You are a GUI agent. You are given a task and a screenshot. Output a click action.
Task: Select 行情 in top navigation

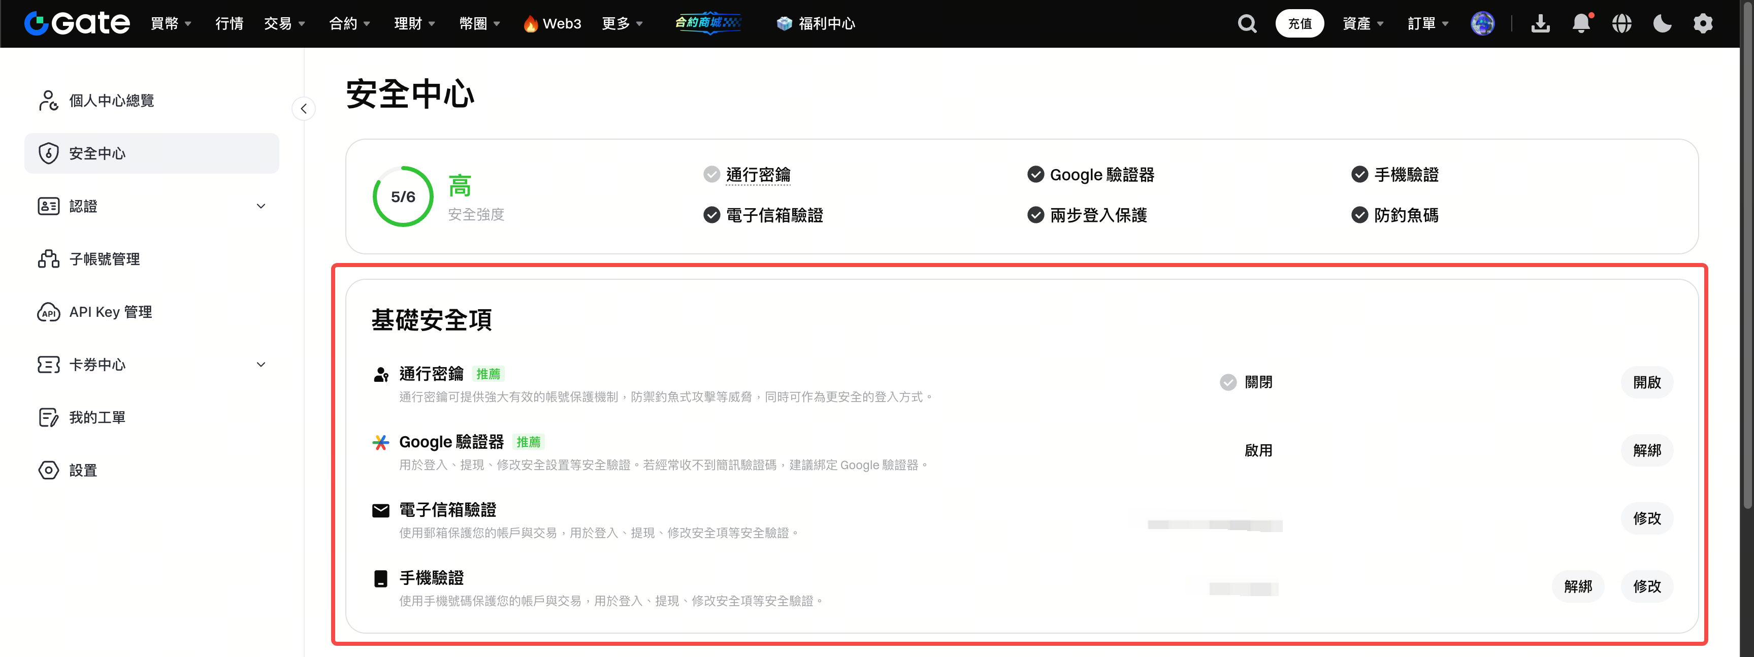(229, 24)
